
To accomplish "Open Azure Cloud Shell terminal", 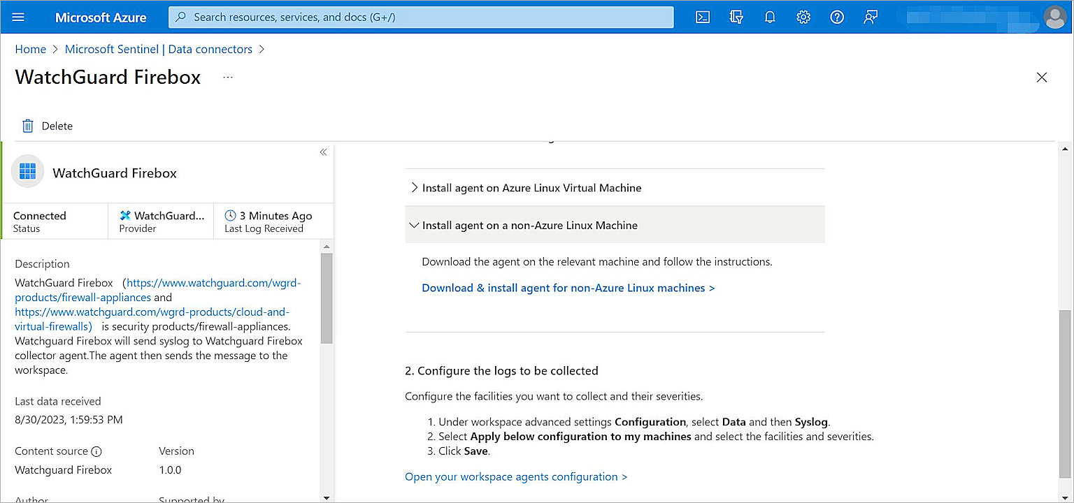I will [702, 17].
